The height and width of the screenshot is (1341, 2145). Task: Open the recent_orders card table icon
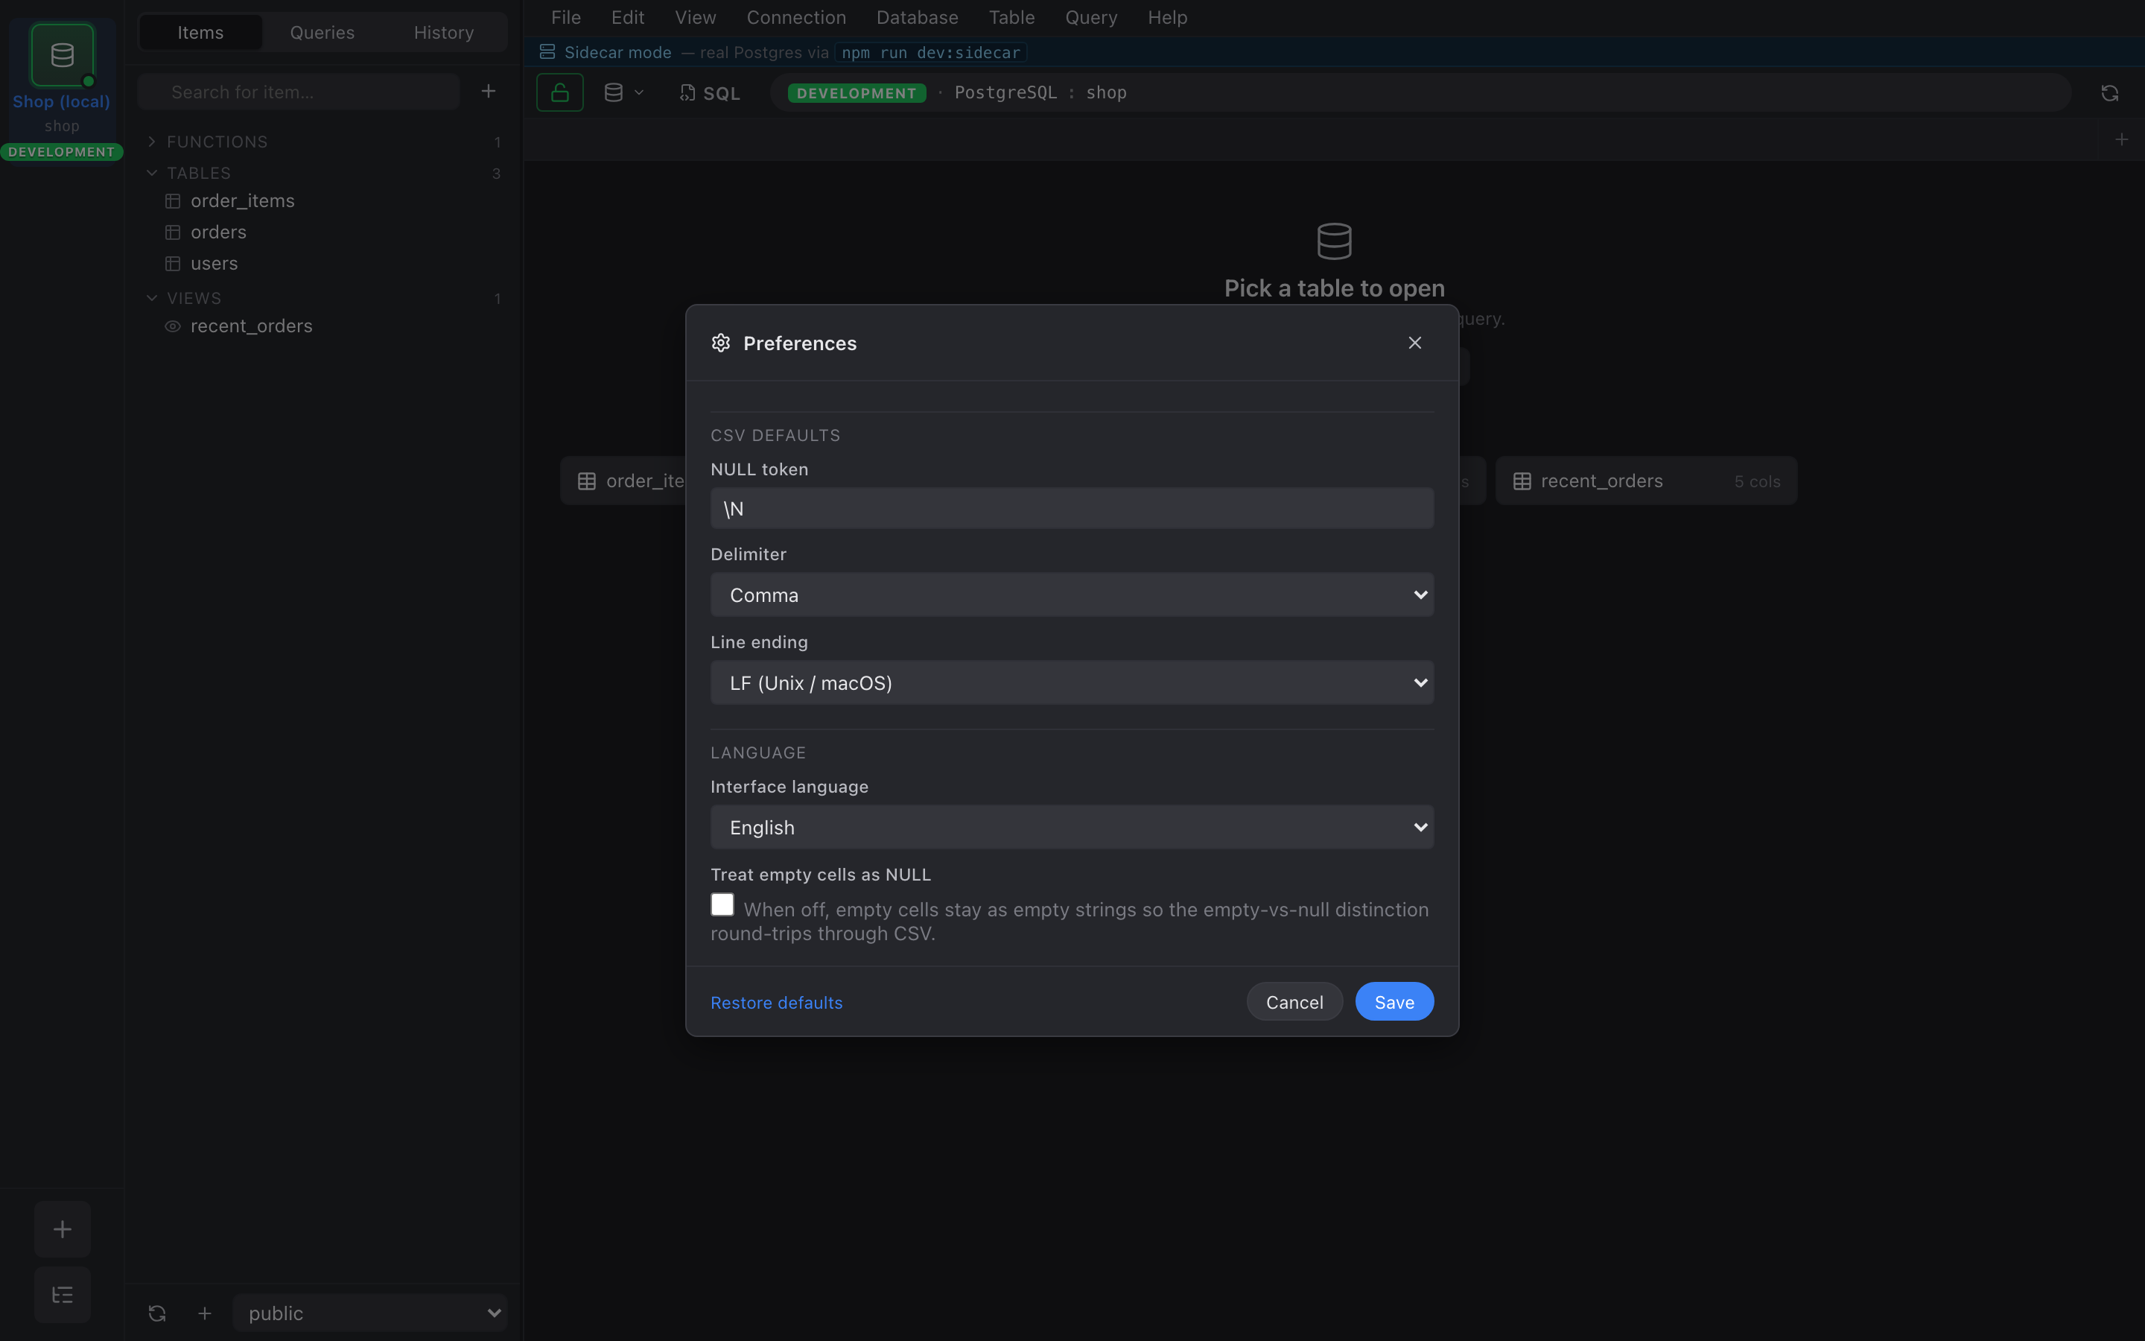click(x=1522, y=481)
